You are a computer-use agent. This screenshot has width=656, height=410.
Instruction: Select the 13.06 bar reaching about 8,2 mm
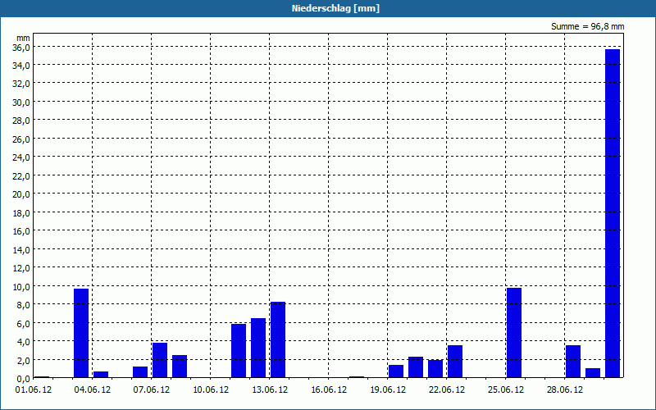point(278,339)
